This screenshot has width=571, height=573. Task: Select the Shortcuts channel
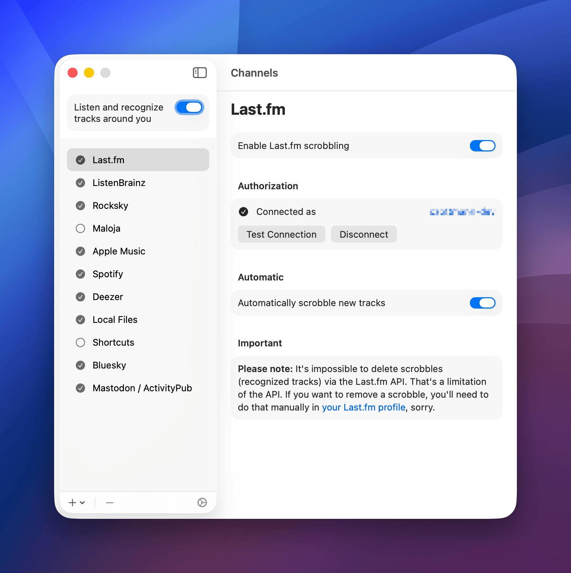[x=138, y=342]
